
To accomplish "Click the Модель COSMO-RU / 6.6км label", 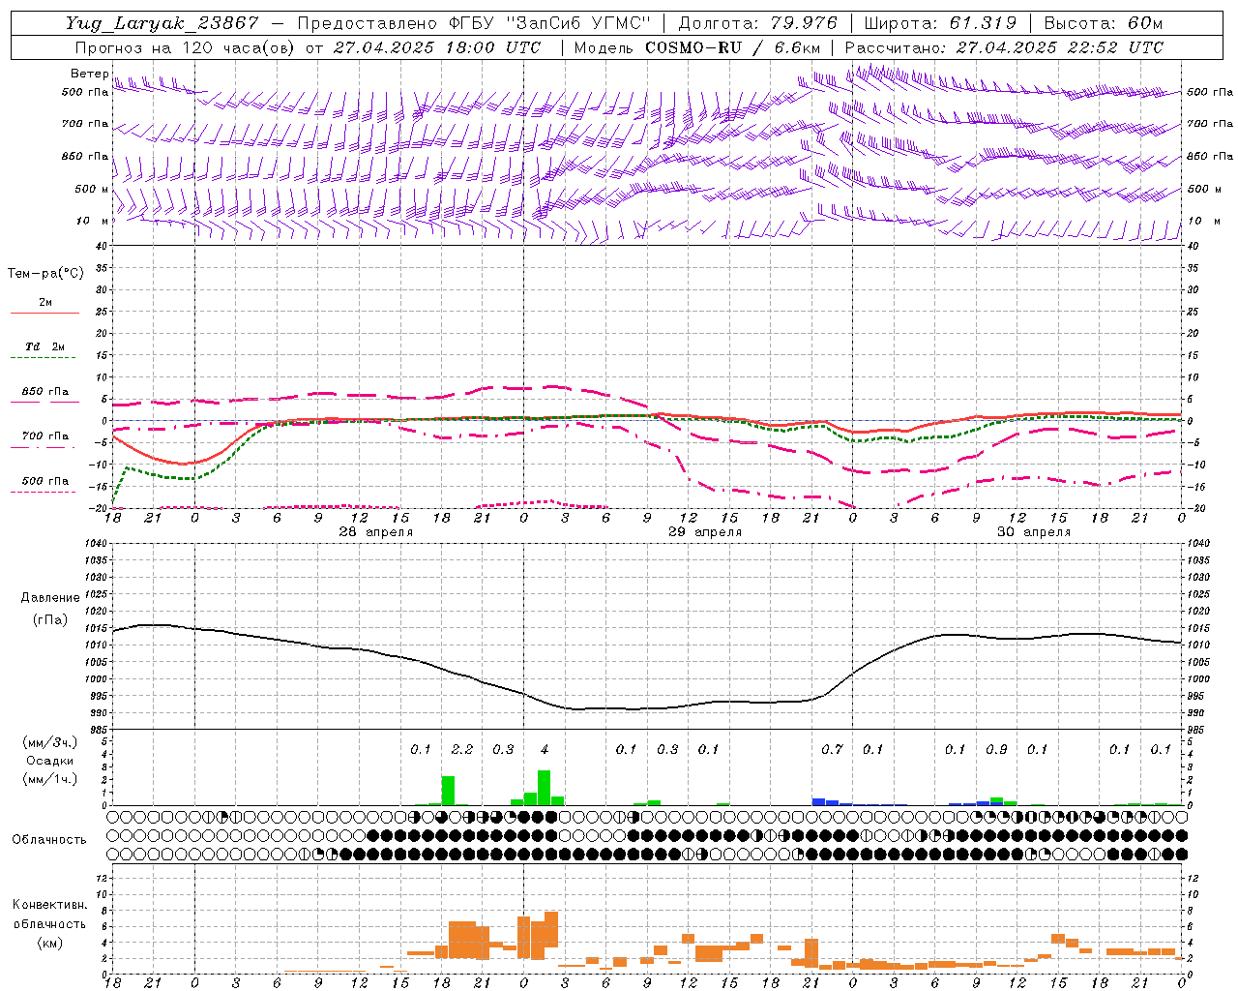I will point(696,47).
